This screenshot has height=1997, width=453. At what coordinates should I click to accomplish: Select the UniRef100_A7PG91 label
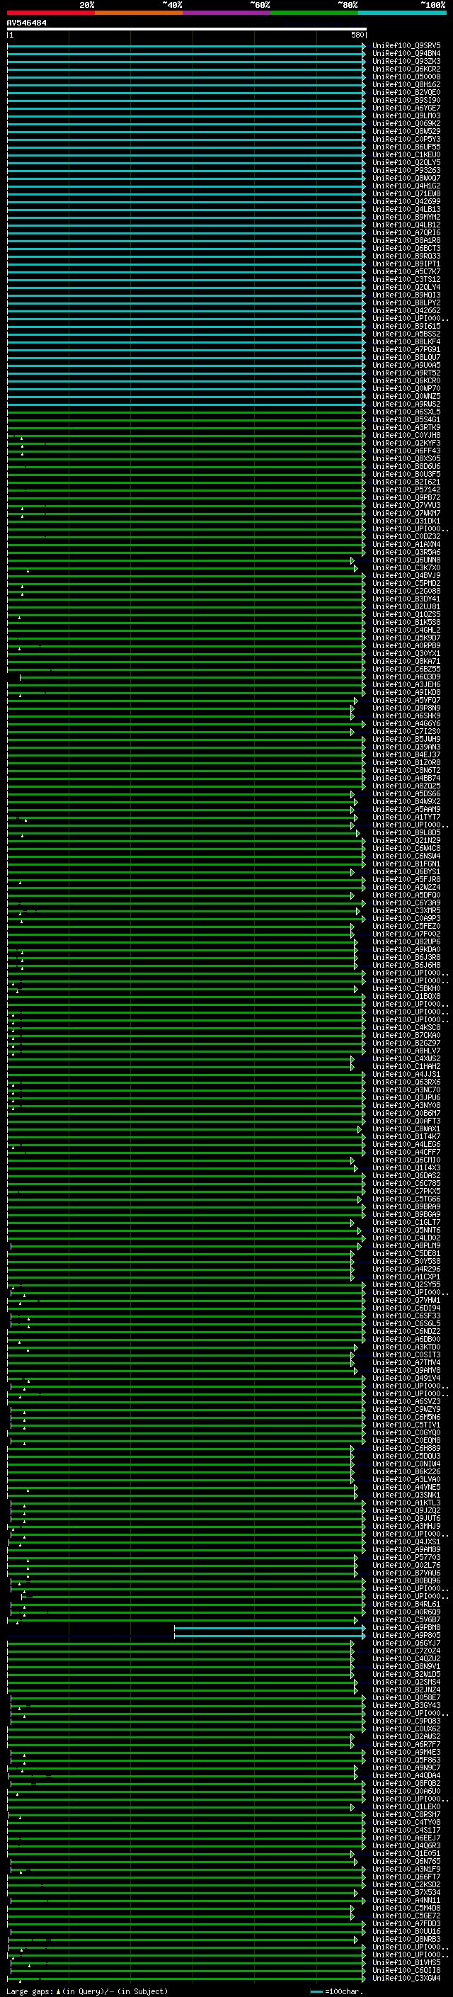[406, 350]
